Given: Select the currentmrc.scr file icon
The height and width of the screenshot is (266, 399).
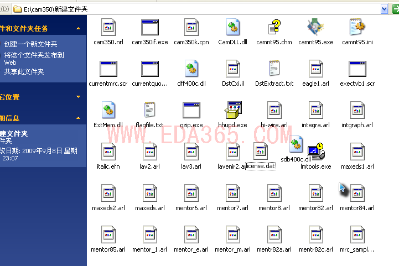Looking at the screenshot, I should coord(108,69).
